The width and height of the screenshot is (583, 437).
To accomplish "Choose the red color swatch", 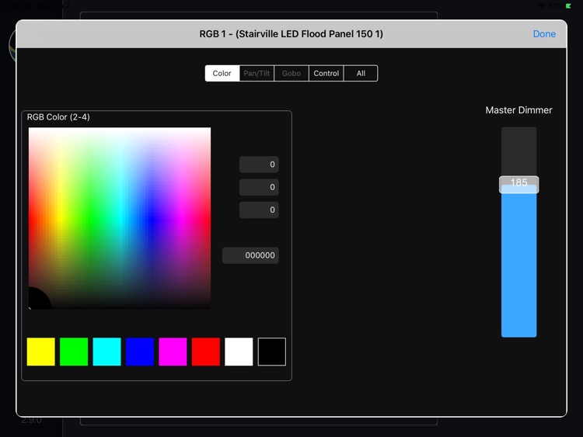I will (x=206, y=352).
